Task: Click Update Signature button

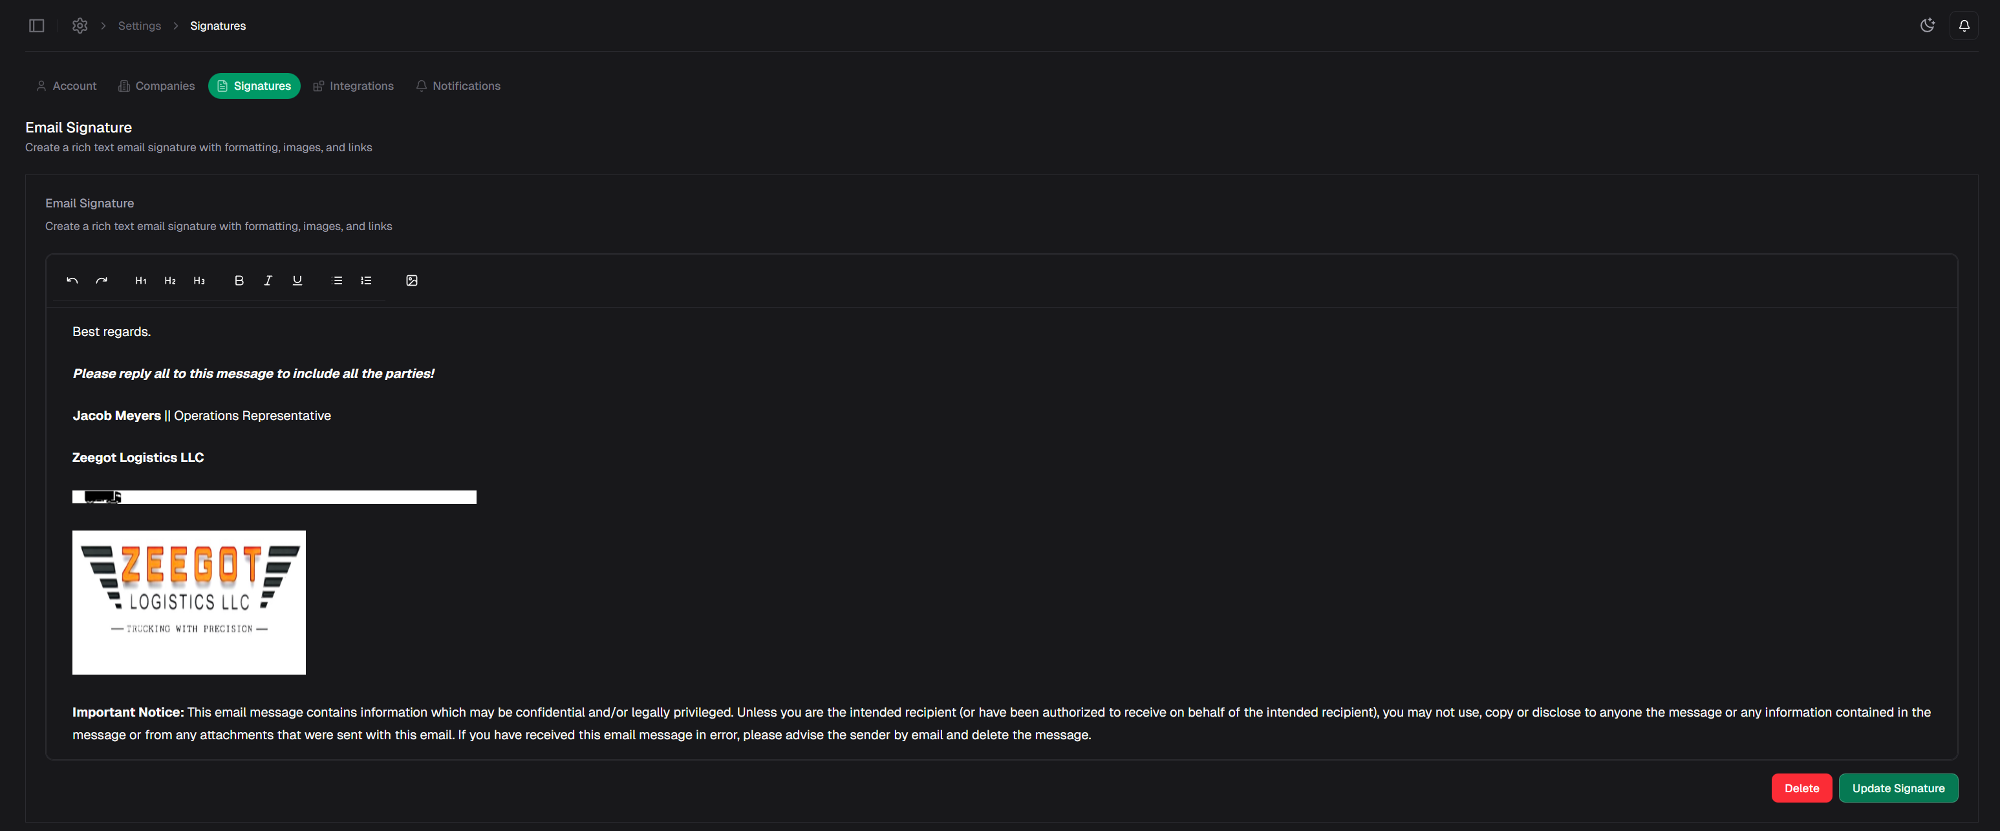Action: (x=1898, y=788)
